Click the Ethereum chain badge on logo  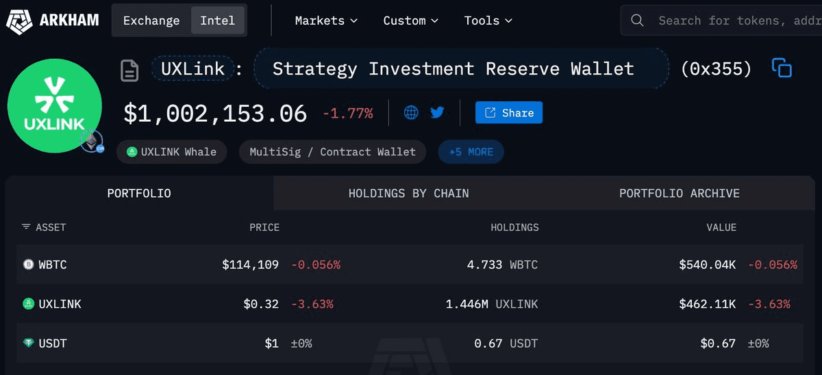coord(92,142)
